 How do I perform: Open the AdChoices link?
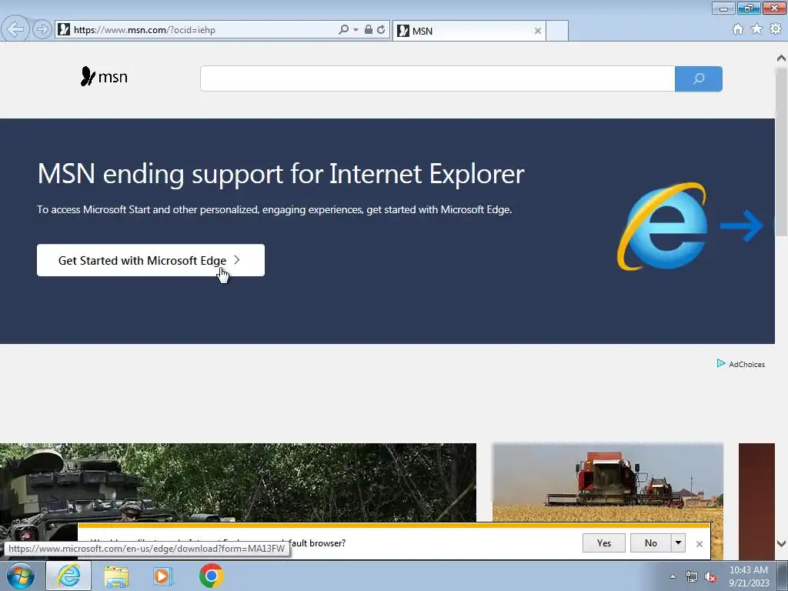point(741,364)
